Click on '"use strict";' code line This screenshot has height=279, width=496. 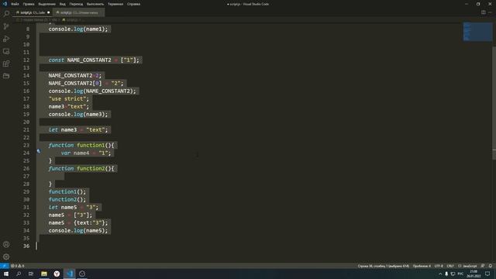[69, 99]
